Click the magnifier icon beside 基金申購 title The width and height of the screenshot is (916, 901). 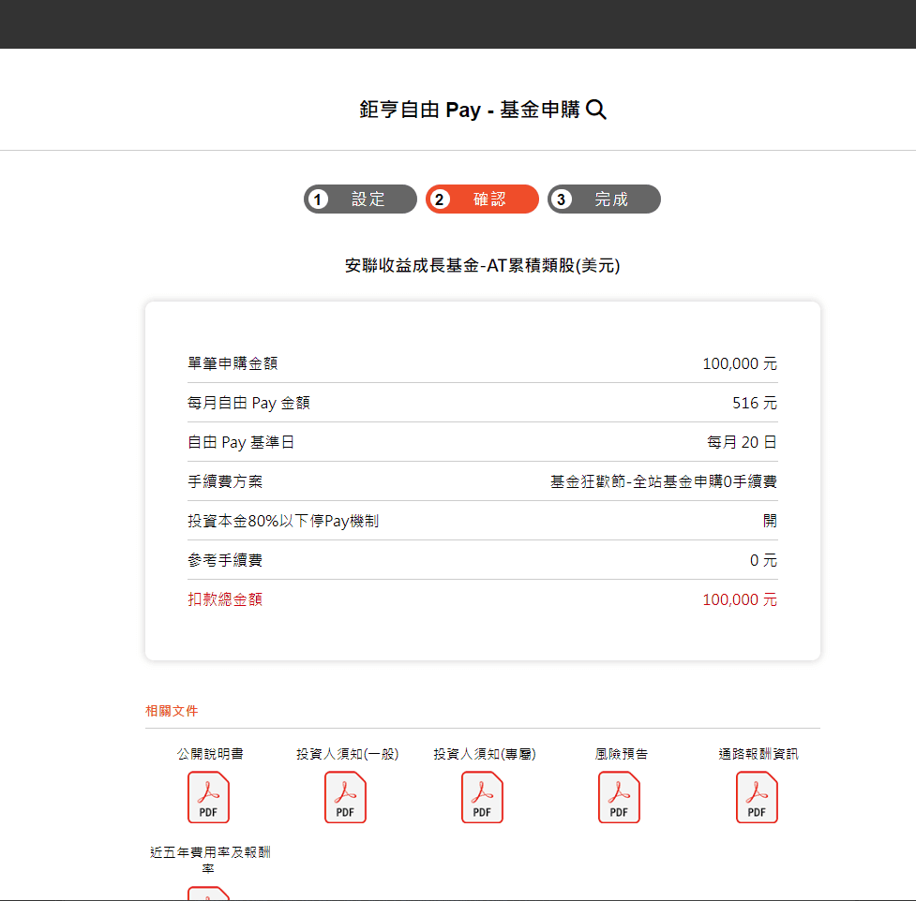point(596,110)
